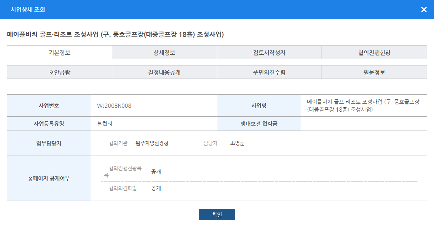
Task: Open the 결정내용공개 tab
Action: click(164, 72)
